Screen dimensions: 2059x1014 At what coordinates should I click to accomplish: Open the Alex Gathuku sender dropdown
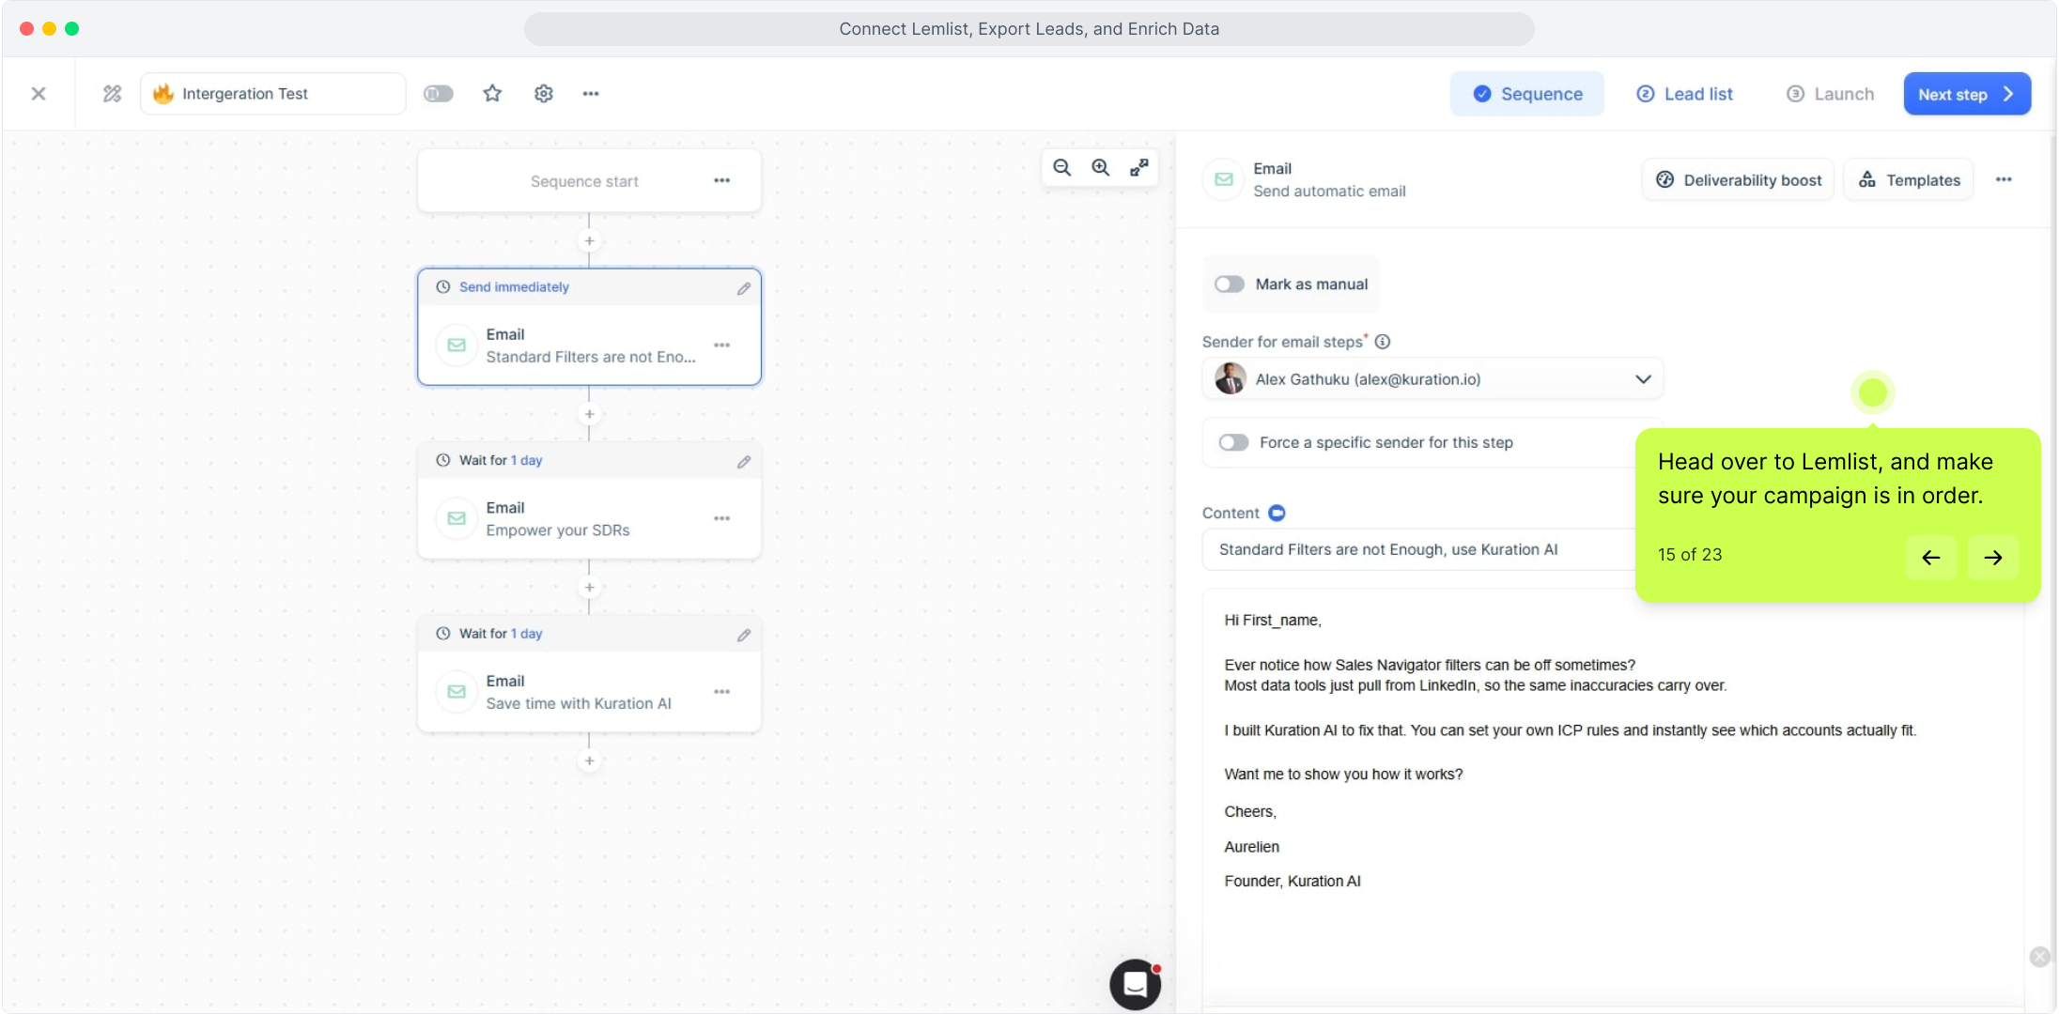[x=1432, y=379]
